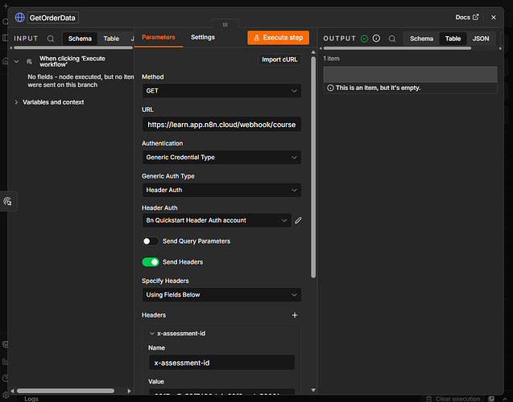Click the Clear execution button
Screen dimensions: 513x402
[x=453, y=399]
